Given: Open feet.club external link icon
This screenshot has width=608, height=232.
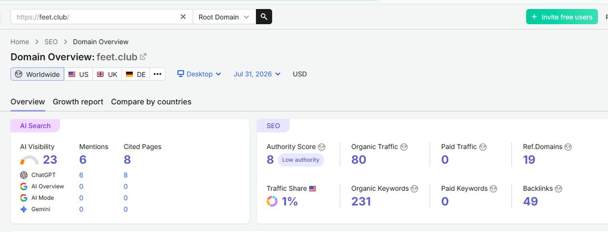Looking at the screenshot, I should point(143,57).
